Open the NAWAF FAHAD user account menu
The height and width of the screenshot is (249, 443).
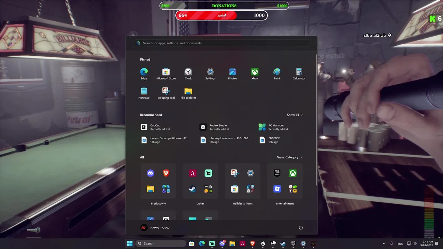click(x=155, y=228)
